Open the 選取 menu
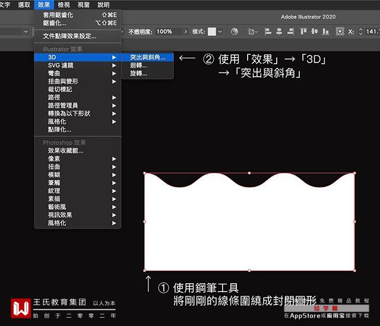 click(24, 5)
